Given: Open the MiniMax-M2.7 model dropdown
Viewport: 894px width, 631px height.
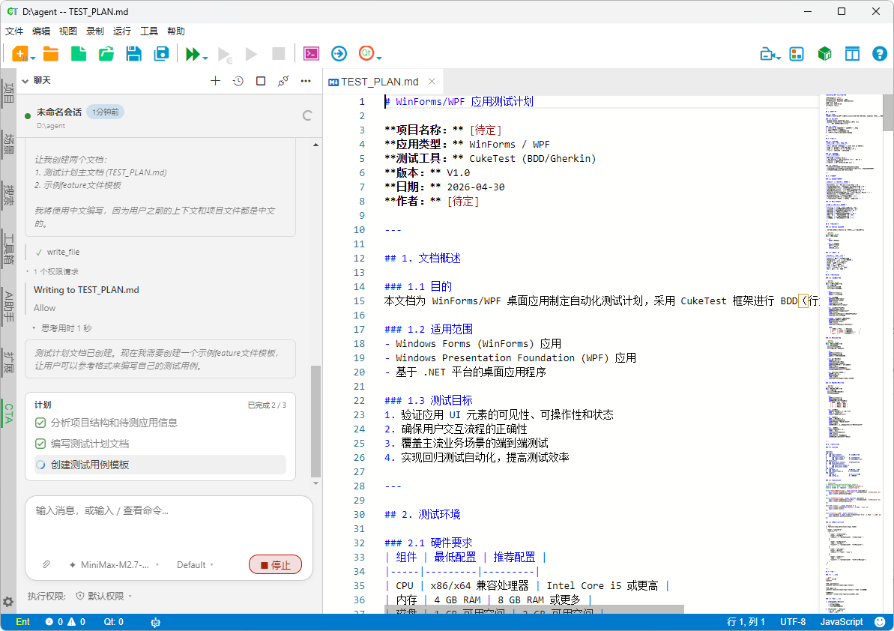Looking at the screenshot, I should coord(115,565).
